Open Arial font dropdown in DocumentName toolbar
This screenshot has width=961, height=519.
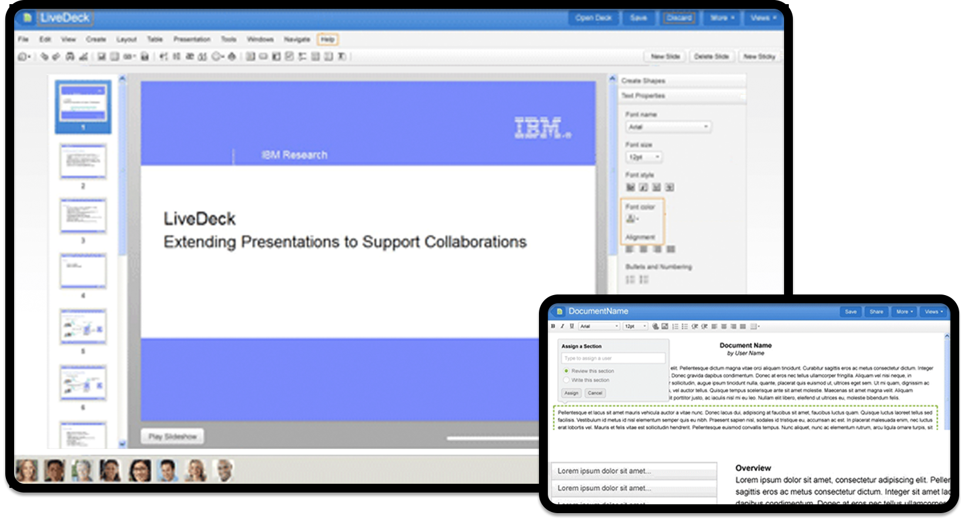pyautogui.click(x=599, y=326)
